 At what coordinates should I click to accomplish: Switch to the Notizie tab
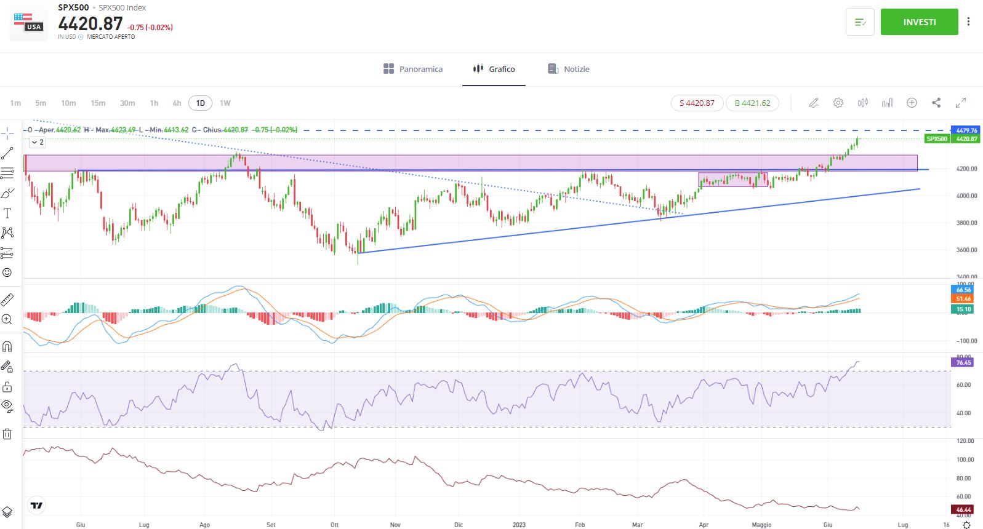569,69
